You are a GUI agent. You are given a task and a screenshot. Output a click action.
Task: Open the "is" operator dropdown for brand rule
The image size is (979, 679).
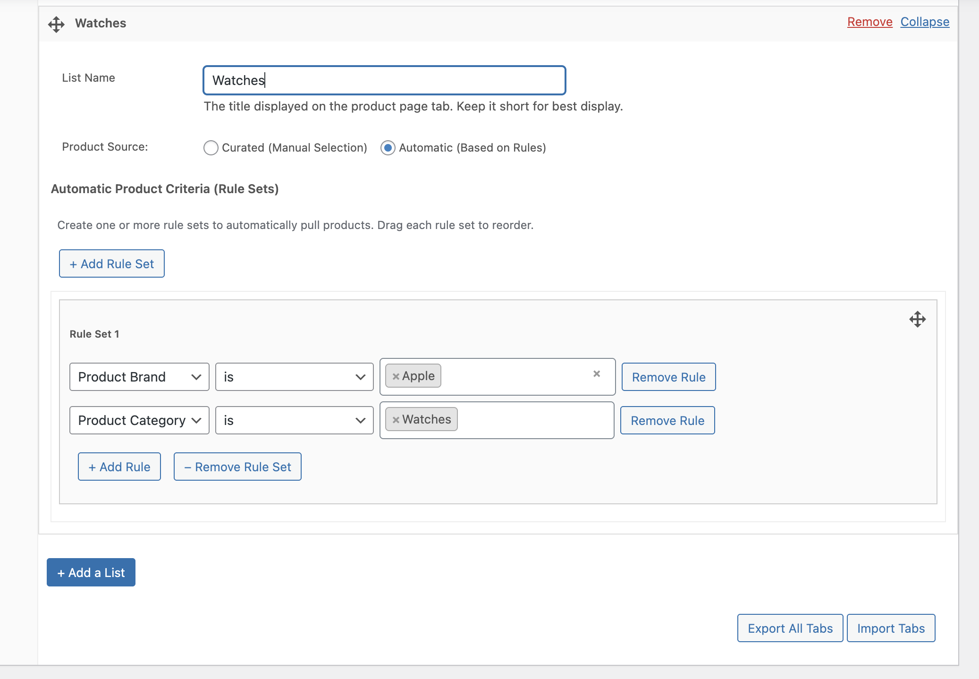[x=294, y=377]
